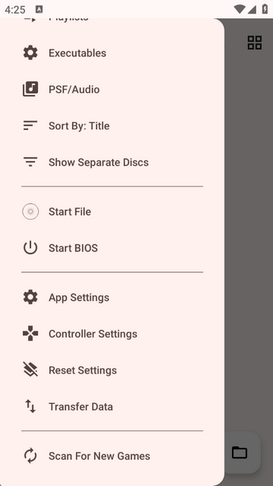Tap Scan For New Games label
The image size is (273, 486).
(x=99, y=456)
